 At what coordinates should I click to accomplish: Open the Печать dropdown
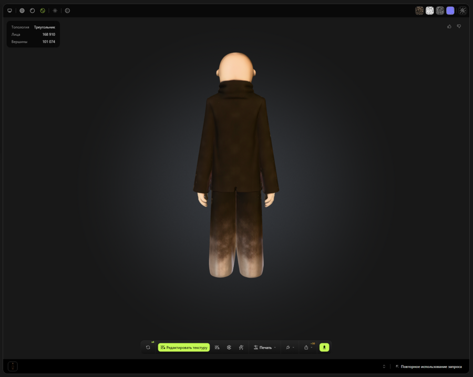(264, 348)
